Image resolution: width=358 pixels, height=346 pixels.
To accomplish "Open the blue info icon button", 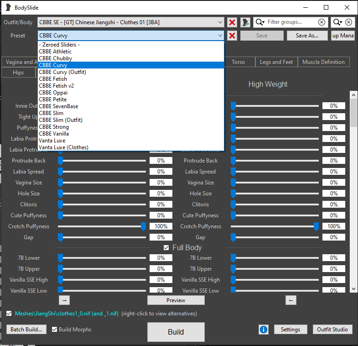I will pos(264,329).
